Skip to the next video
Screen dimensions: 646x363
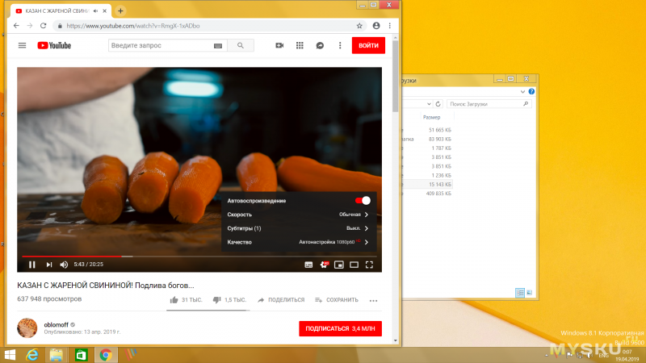(x=49, y=265)
